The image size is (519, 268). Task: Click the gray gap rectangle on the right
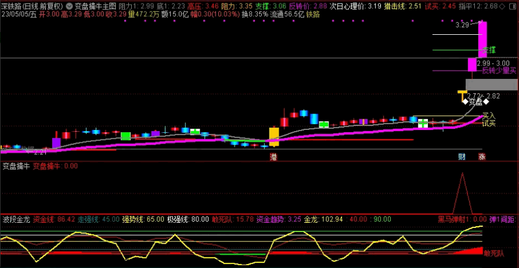pos(491,84)
